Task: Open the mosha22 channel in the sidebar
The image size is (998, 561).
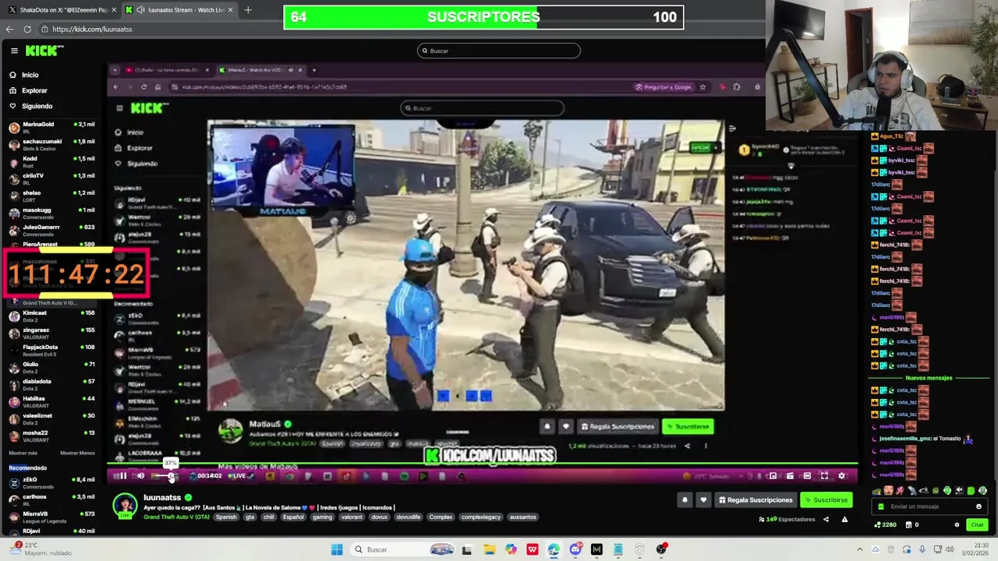Action: (x=51, y=436)
